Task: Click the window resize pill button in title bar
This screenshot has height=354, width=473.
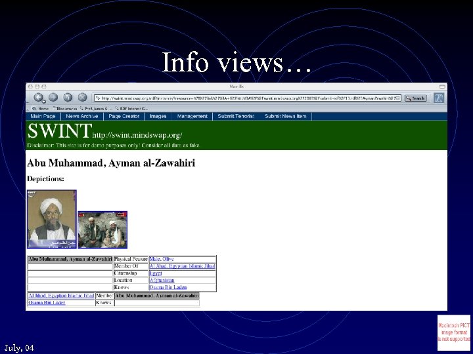Action: pos(442,87)
